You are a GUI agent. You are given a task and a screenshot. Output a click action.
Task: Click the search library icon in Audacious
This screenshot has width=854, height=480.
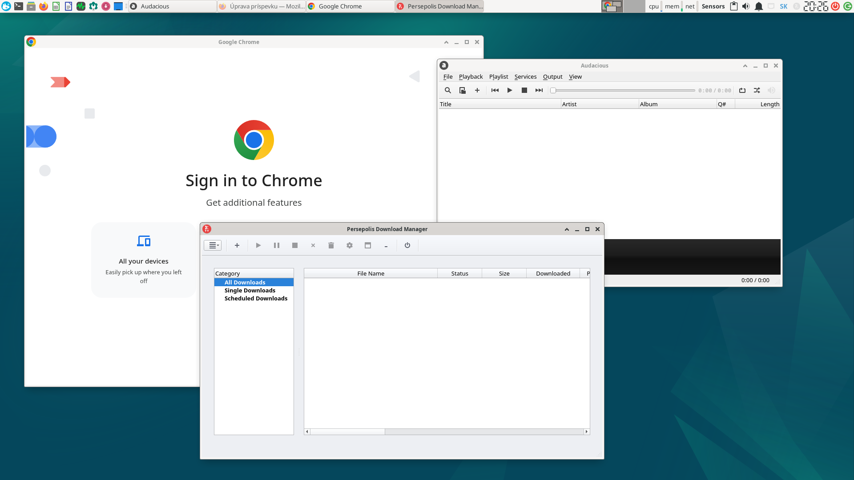[448, 90]
